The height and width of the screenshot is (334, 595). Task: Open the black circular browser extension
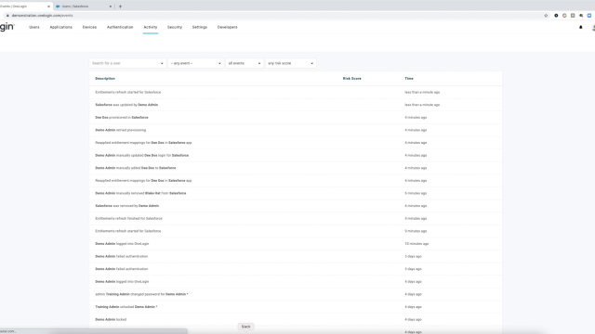click(556, 16)
